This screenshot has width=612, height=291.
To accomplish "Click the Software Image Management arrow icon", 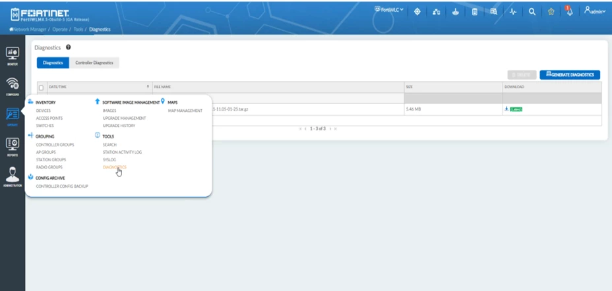I will (x=97, y=101).
